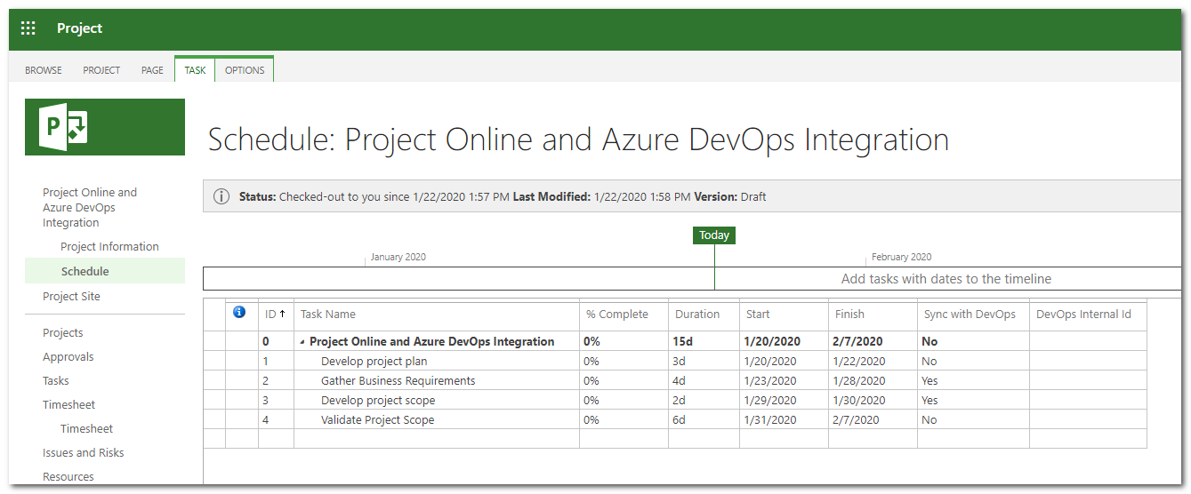Open Project Information in the sidebar
This screenshot has width=1191, height=494.
109,247
